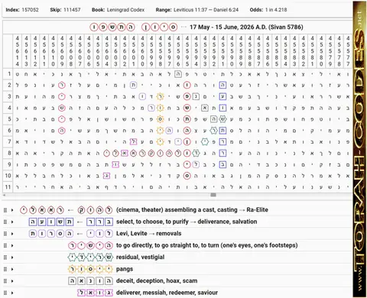
Task: Click the blue boxed letter in grid row 2
Action: (x=222, y=86)
